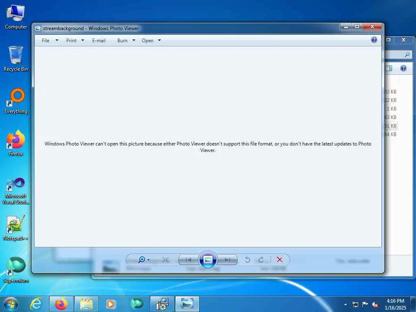
Task: Open Windows Media Player from the taskbar
Action: click(x=110, y=304)
